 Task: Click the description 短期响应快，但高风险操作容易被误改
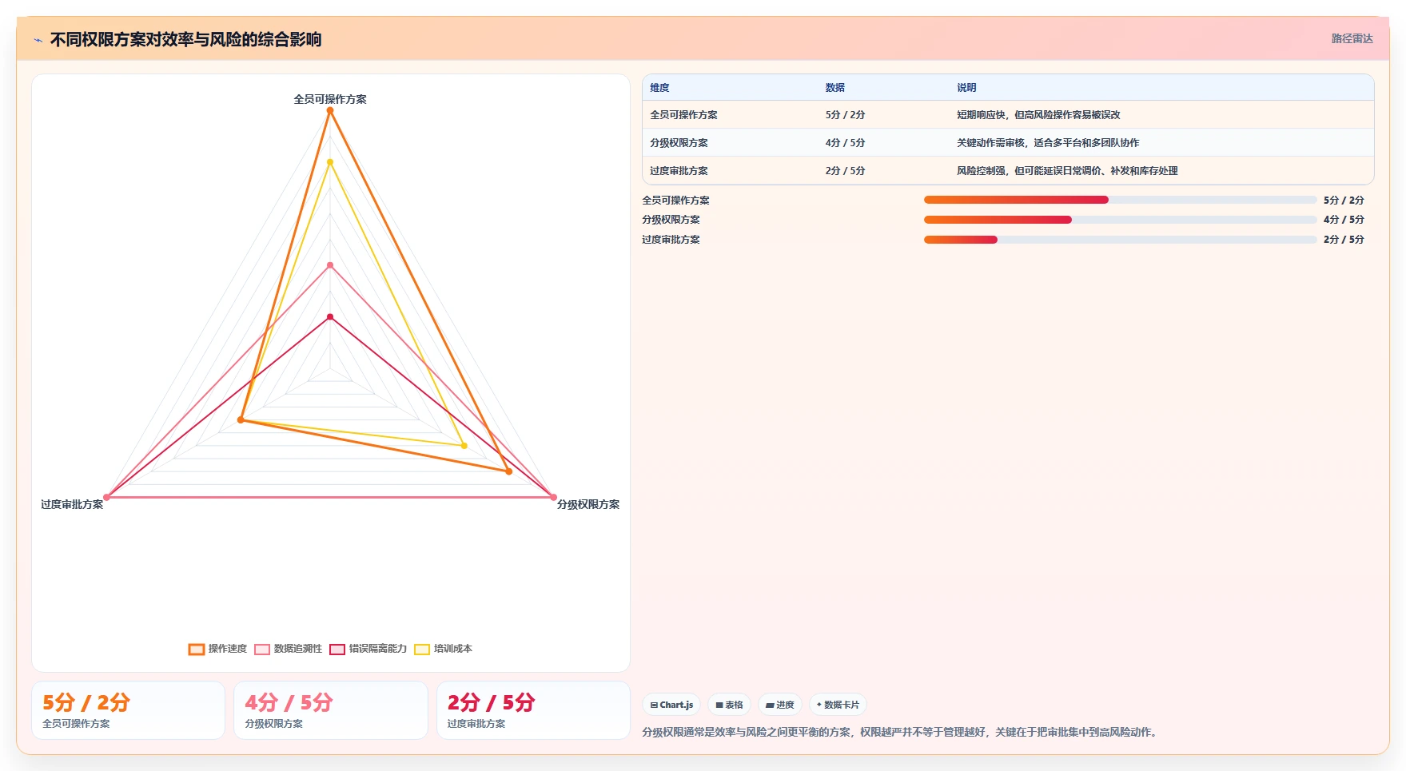pyautogui.click(x=1038, y=115)
